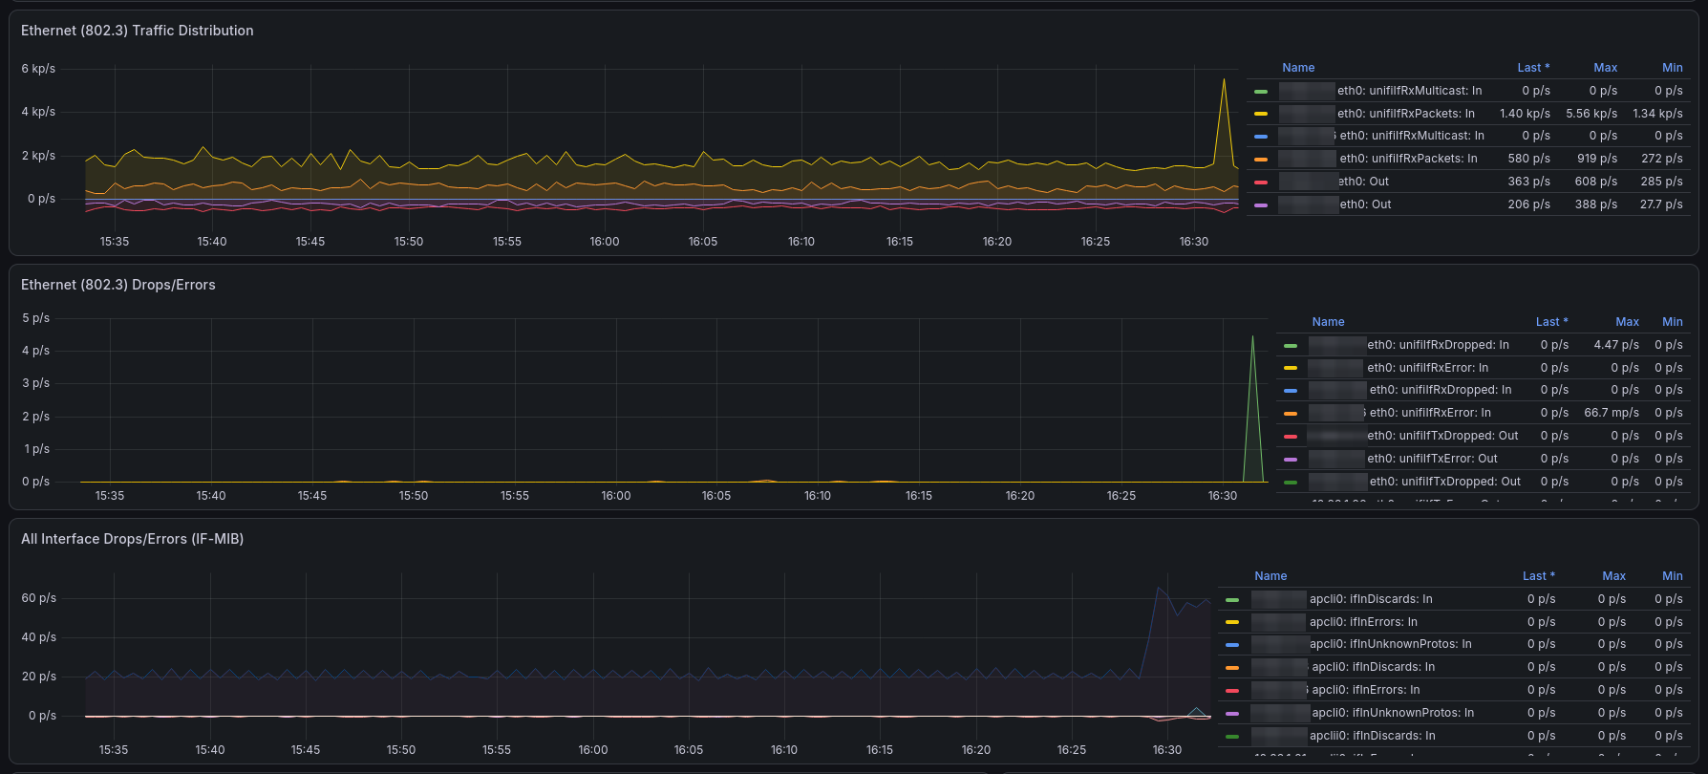Click orange swatch of unifiIfRxPackets in Traffic Distribution
The image size is (1708, 774).
tap(1261, 160)
